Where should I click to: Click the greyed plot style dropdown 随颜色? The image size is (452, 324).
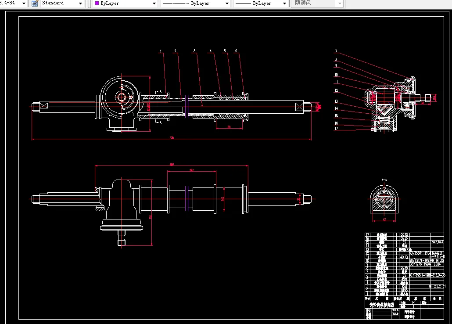tap(318, 4)
